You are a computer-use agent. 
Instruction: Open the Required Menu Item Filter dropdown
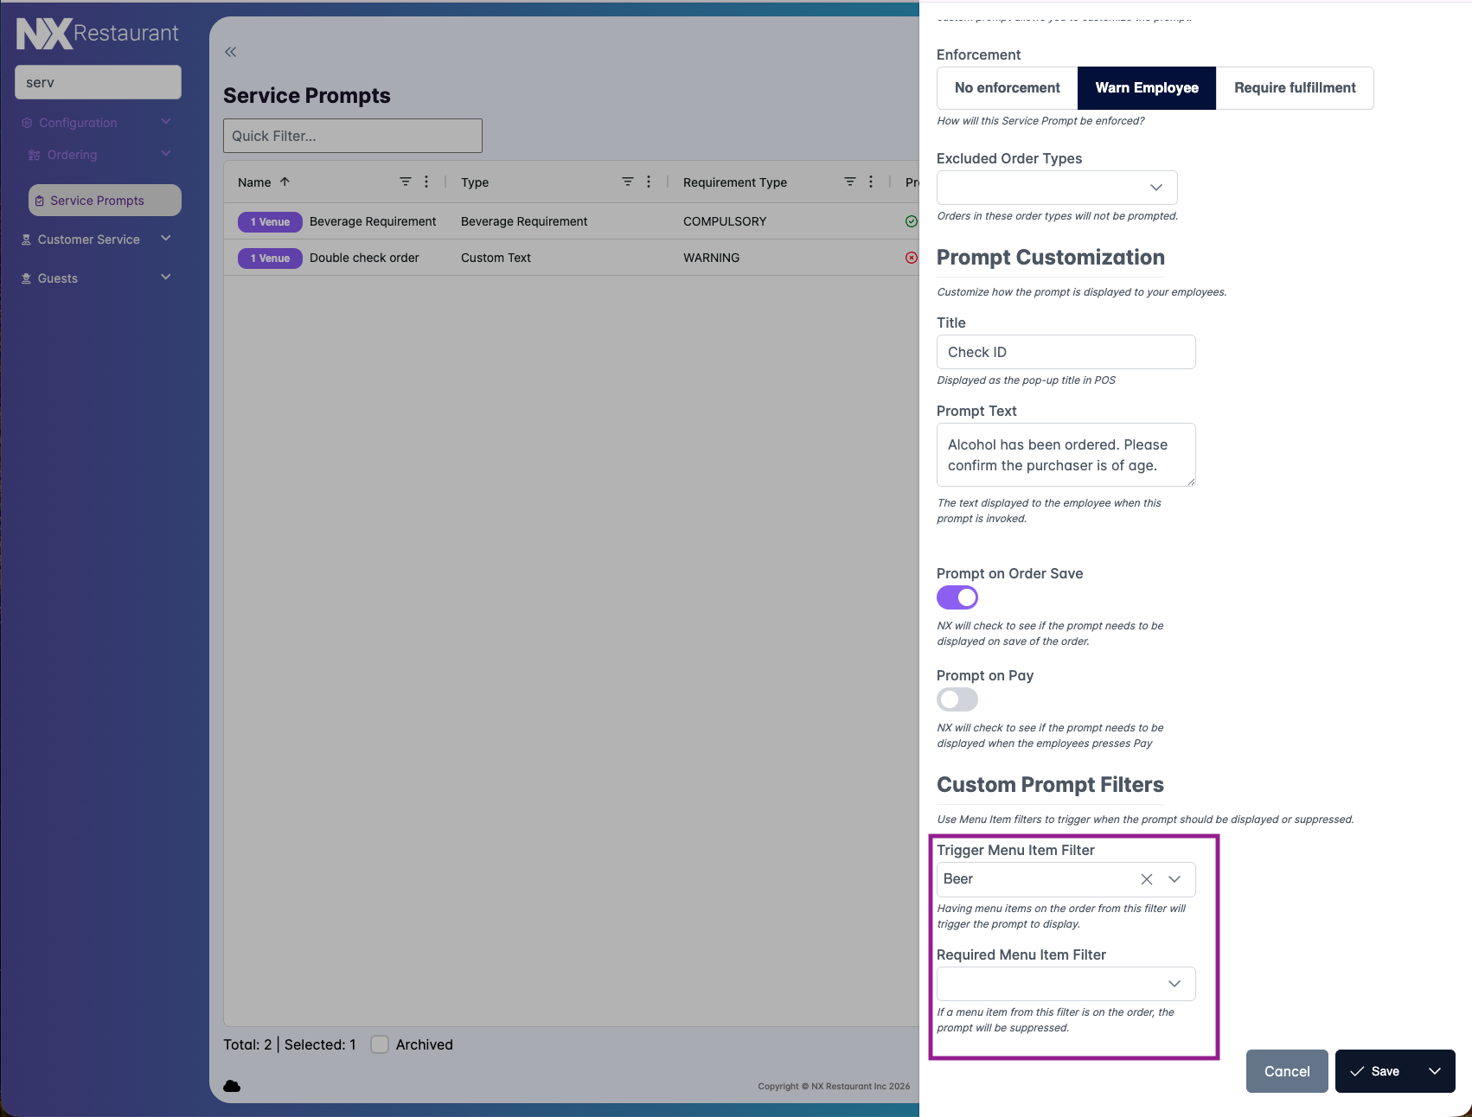point(1066,984)
